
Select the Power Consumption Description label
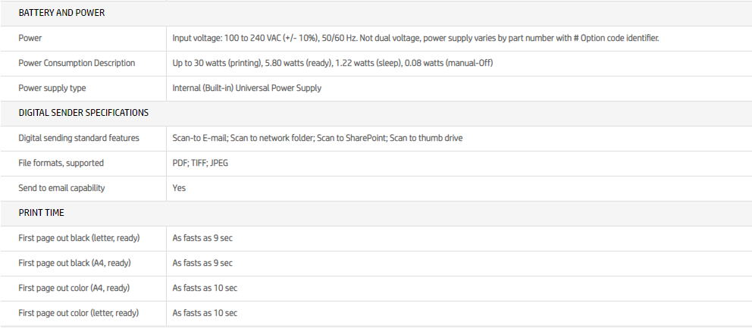[77, 63]
